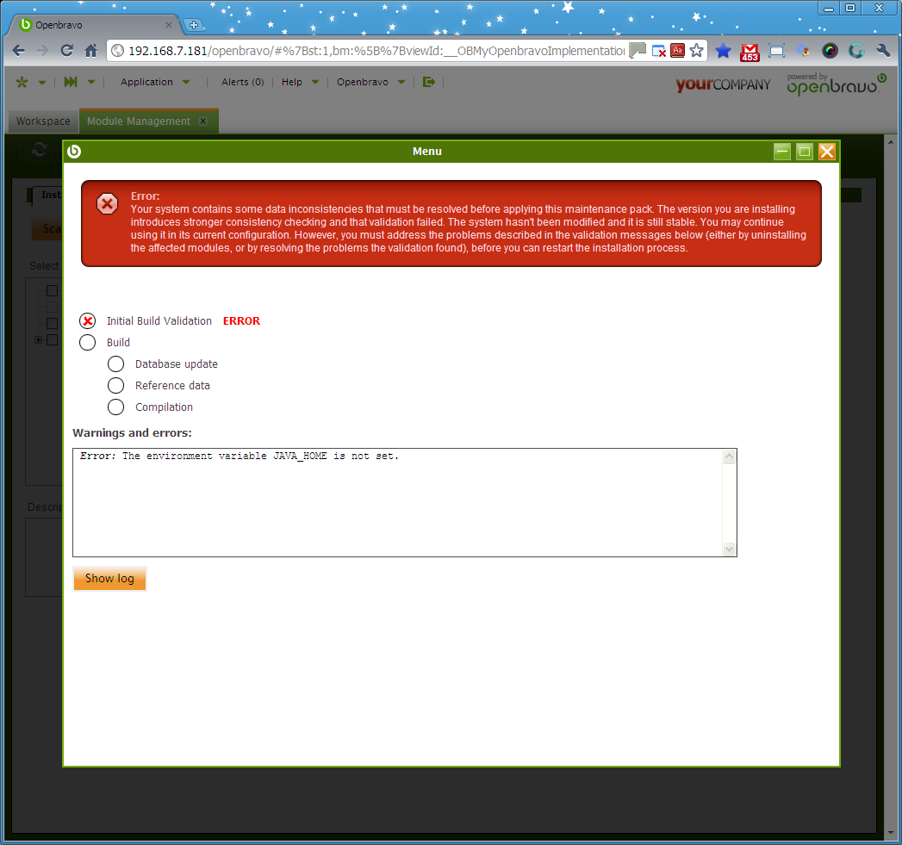
Task: Select the Build step circle
Action: pyautogui.click(x=87, y=342)
